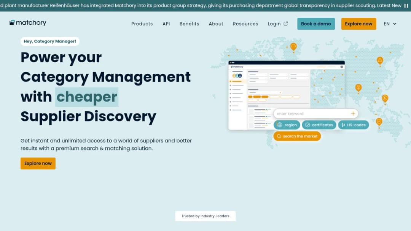Click the warning triangle map pin

(380, 60)
